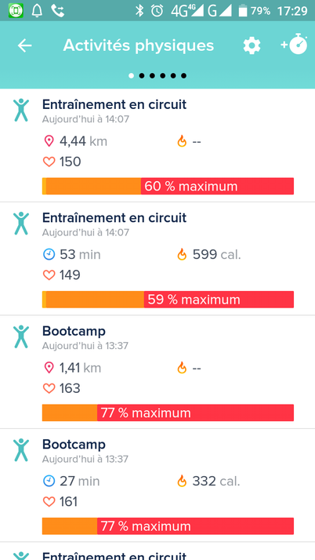This screenshot has height=560, width=315.
Task: Select the last page indicator dot
Action: point(183,76)
